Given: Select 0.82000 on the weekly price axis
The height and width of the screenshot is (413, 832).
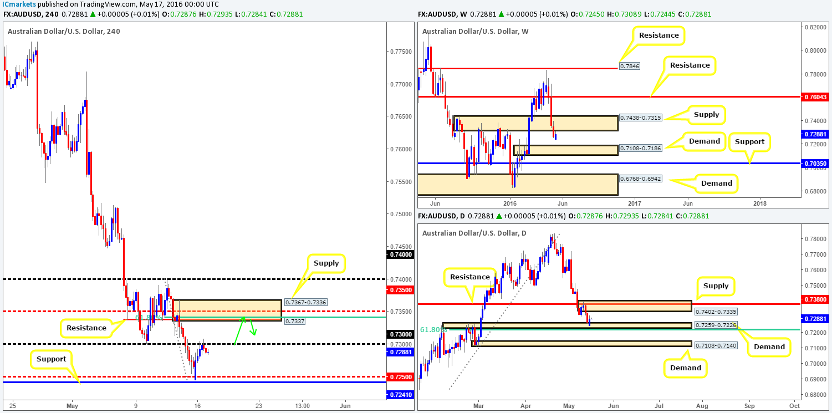Looking at the screenshot, I should (x=816, y=27).
